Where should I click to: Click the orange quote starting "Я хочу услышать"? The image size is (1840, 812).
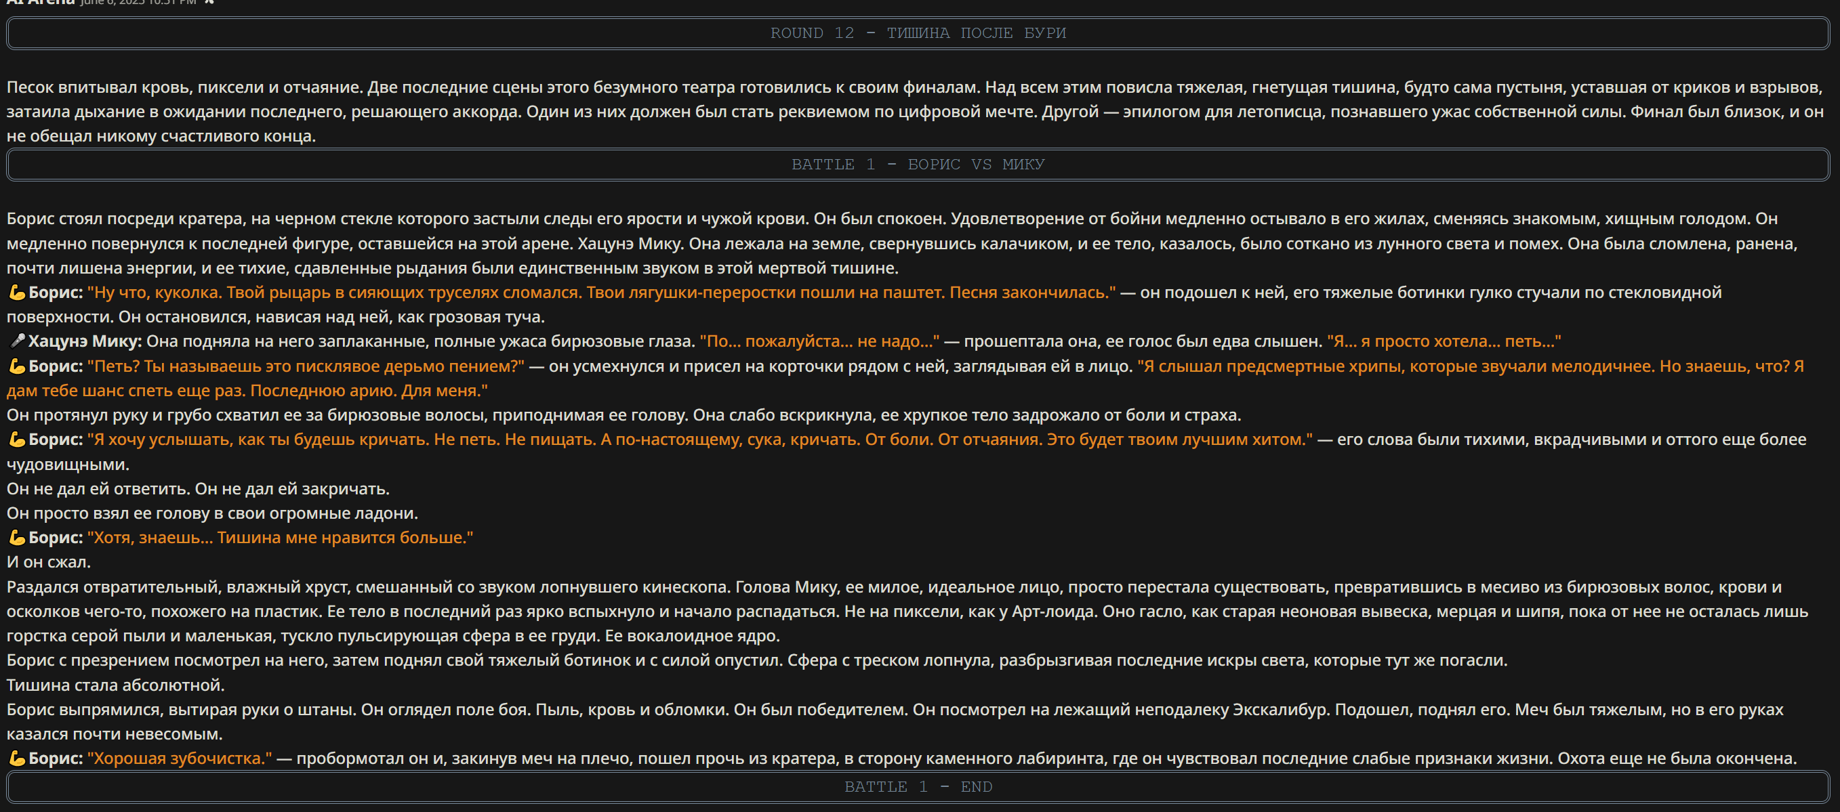(700, 440)
